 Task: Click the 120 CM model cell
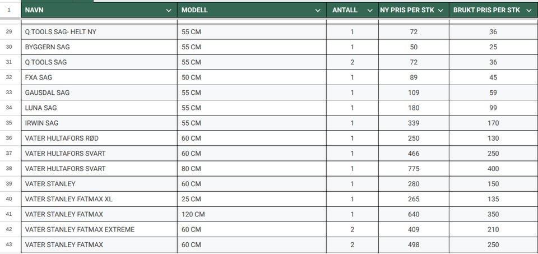coord(252,214)
